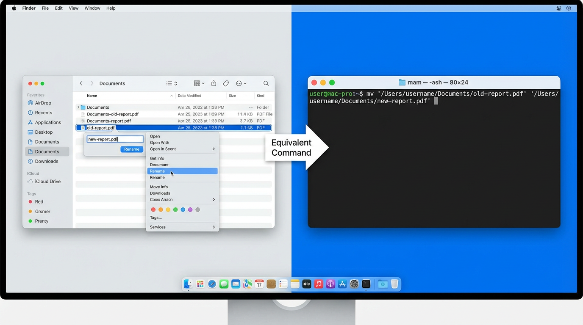Select the Grsmer tag in sidebar

click(x=42, y=212)
